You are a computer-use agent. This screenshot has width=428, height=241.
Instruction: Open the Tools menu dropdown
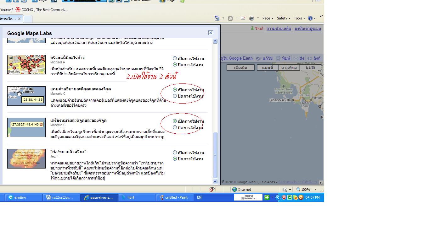(299, 18)
